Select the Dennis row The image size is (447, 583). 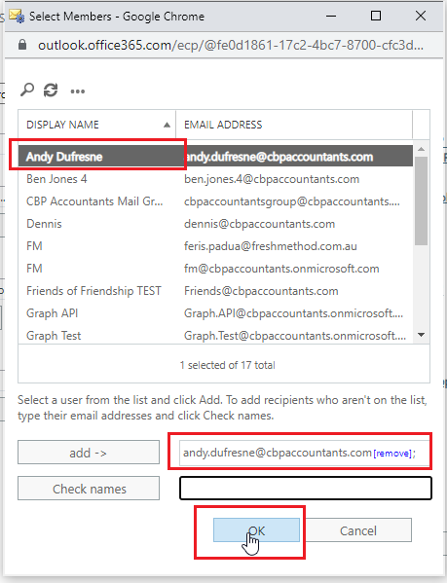click(x=215, y=224)
